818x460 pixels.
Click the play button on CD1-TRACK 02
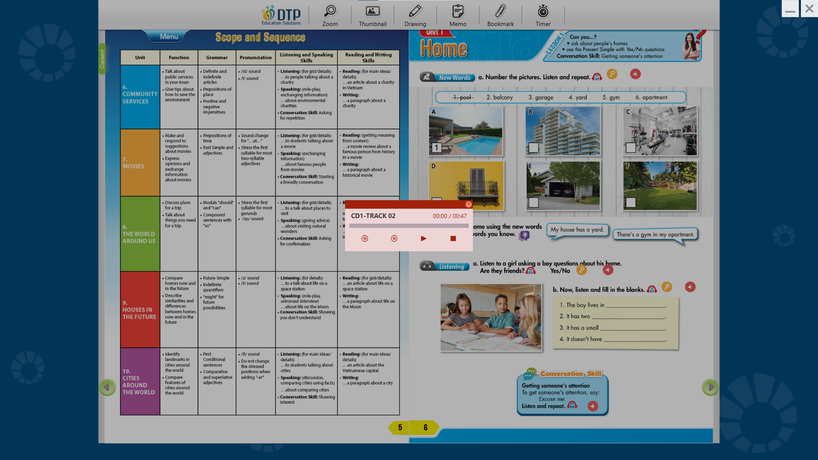point(423,238)
